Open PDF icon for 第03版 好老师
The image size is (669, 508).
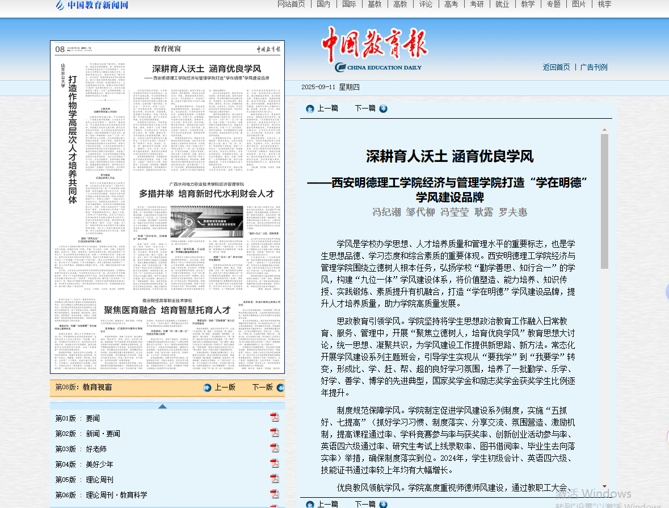coord(275,448)
